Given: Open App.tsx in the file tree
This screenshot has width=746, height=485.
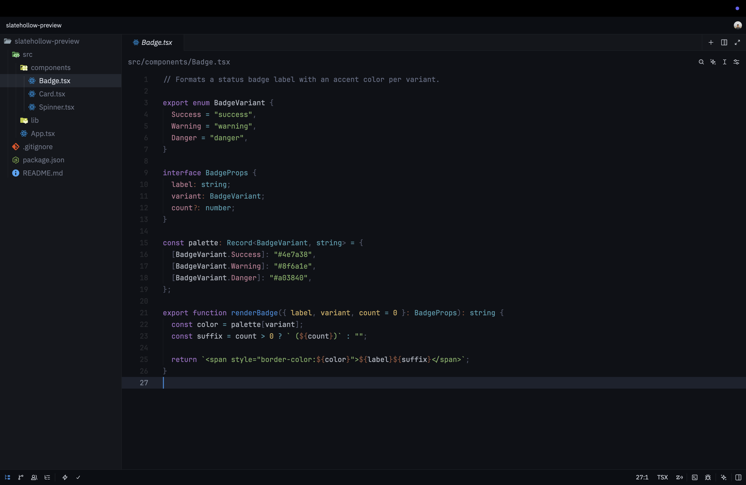Looking at the screenshot, I should pos(61,133).
